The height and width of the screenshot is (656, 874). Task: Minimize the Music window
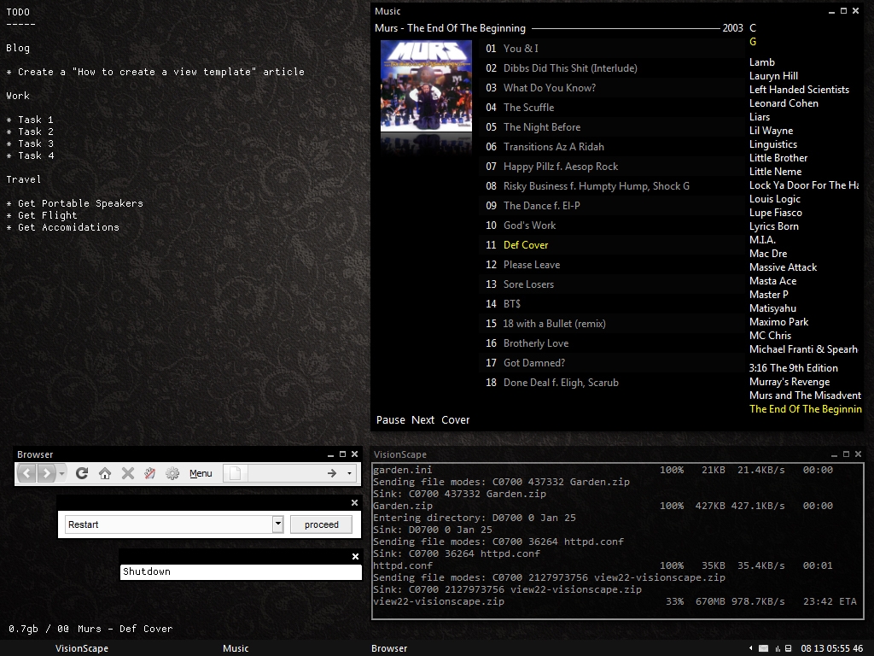(x=831, y=11)
